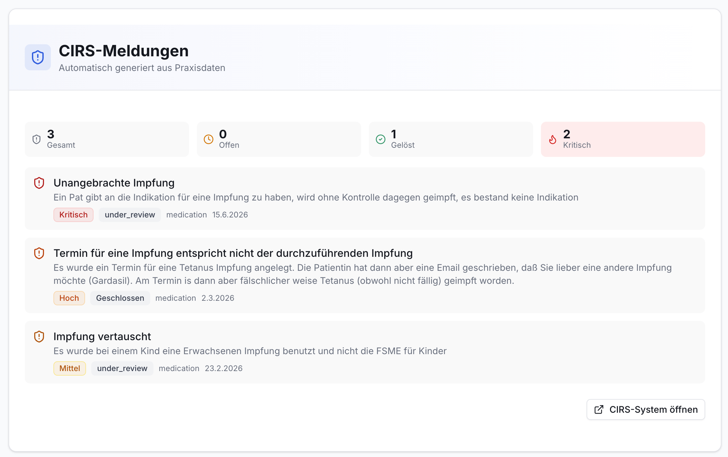Click description about Tetanus Impfung and Gardasil

tap(363, 274)
